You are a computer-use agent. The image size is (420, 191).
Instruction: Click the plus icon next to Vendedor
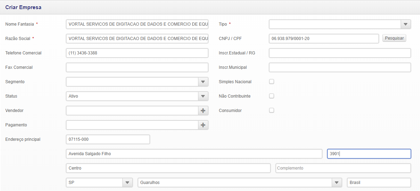(203, 111)
